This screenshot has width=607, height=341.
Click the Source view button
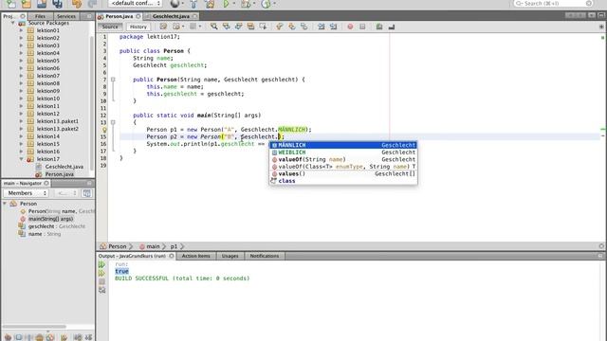point(110,27)
